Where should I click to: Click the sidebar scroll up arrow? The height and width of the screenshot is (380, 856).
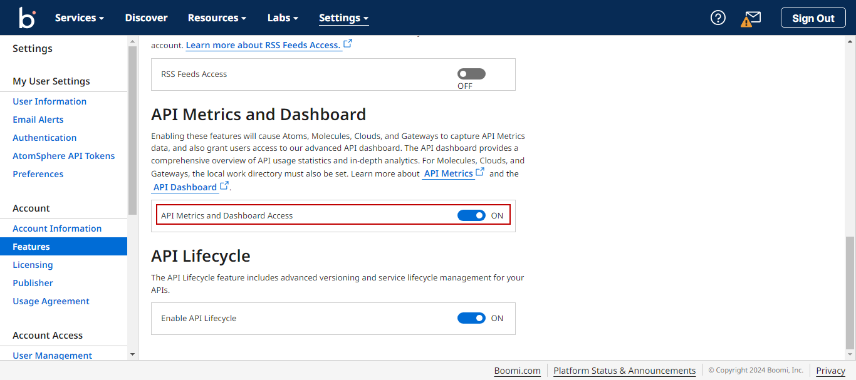click(132, 41)
